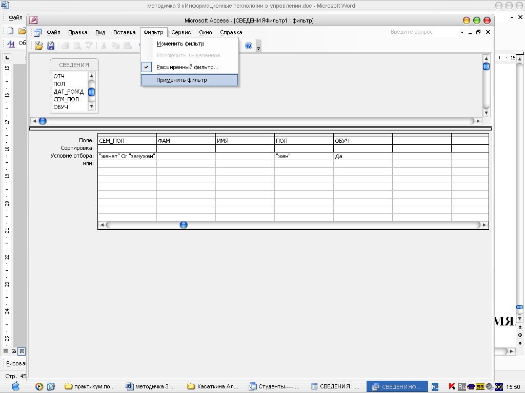Click the Access filter window control icon
The height and width of the screenshot is (393, 525).
click(38, 32)
